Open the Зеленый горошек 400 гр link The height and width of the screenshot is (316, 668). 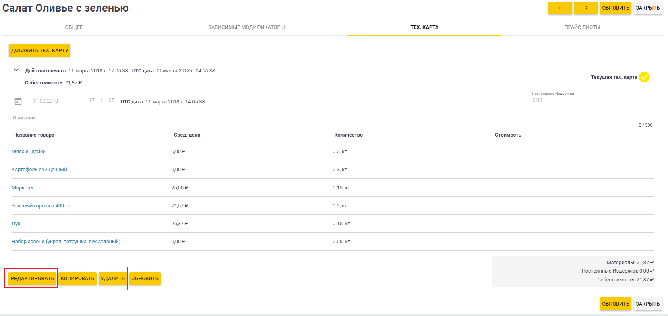click(x=41, y=205)
